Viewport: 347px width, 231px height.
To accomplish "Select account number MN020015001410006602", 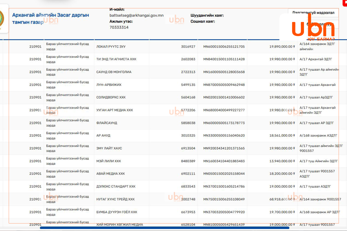I will click(x=224, y=97).
